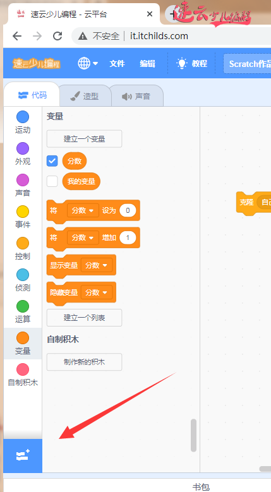Image resolution: width=271 pixels, height=492 pixels.
Task: Open 分数 dropdown in 增加 block
Action: coord(83,237)
